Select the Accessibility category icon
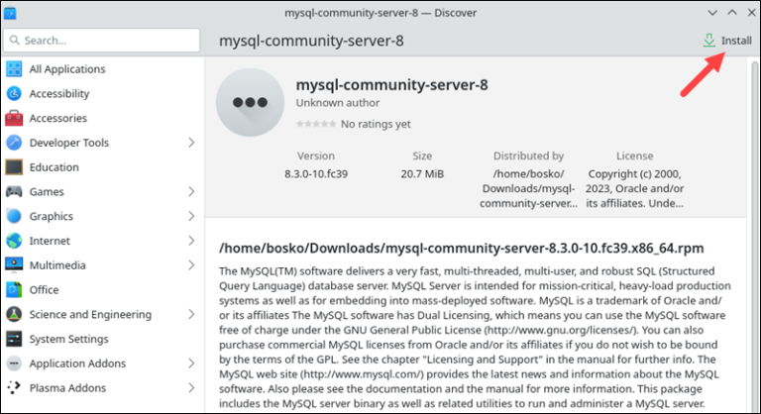 click(x=14, y=93)
